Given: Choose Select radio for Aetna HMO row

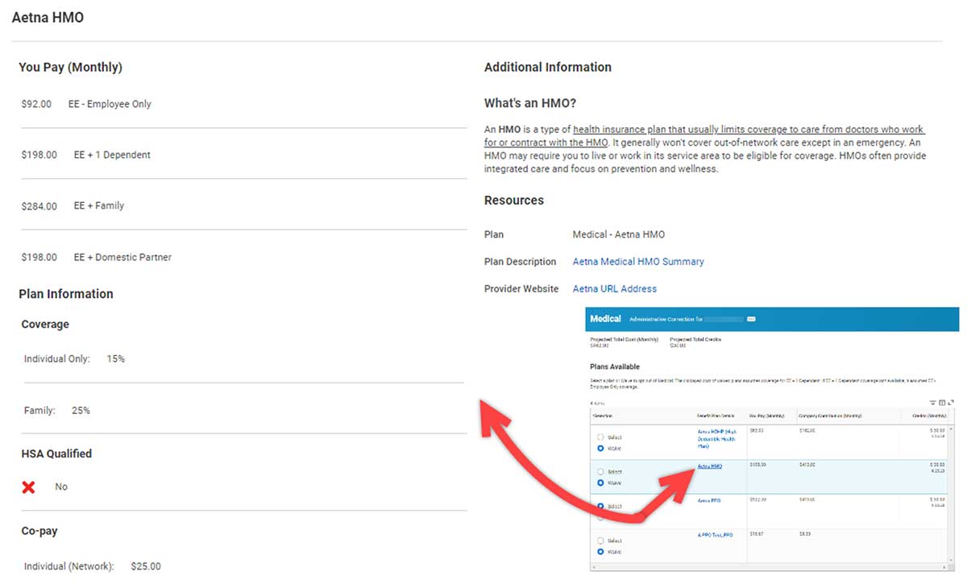Looking at the screenshot, I should (600, 472).
